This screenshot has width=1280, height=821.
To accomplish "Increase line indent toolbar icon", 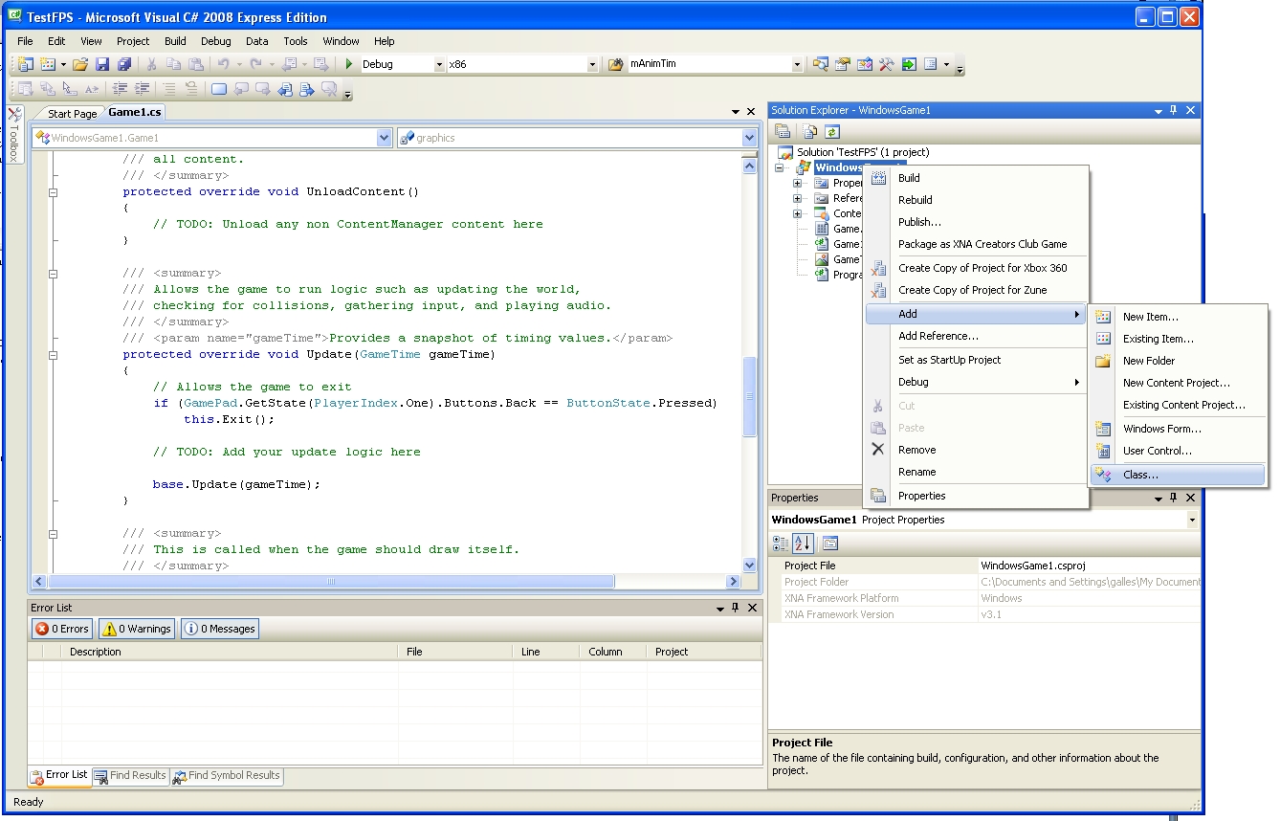I will 143,89.
